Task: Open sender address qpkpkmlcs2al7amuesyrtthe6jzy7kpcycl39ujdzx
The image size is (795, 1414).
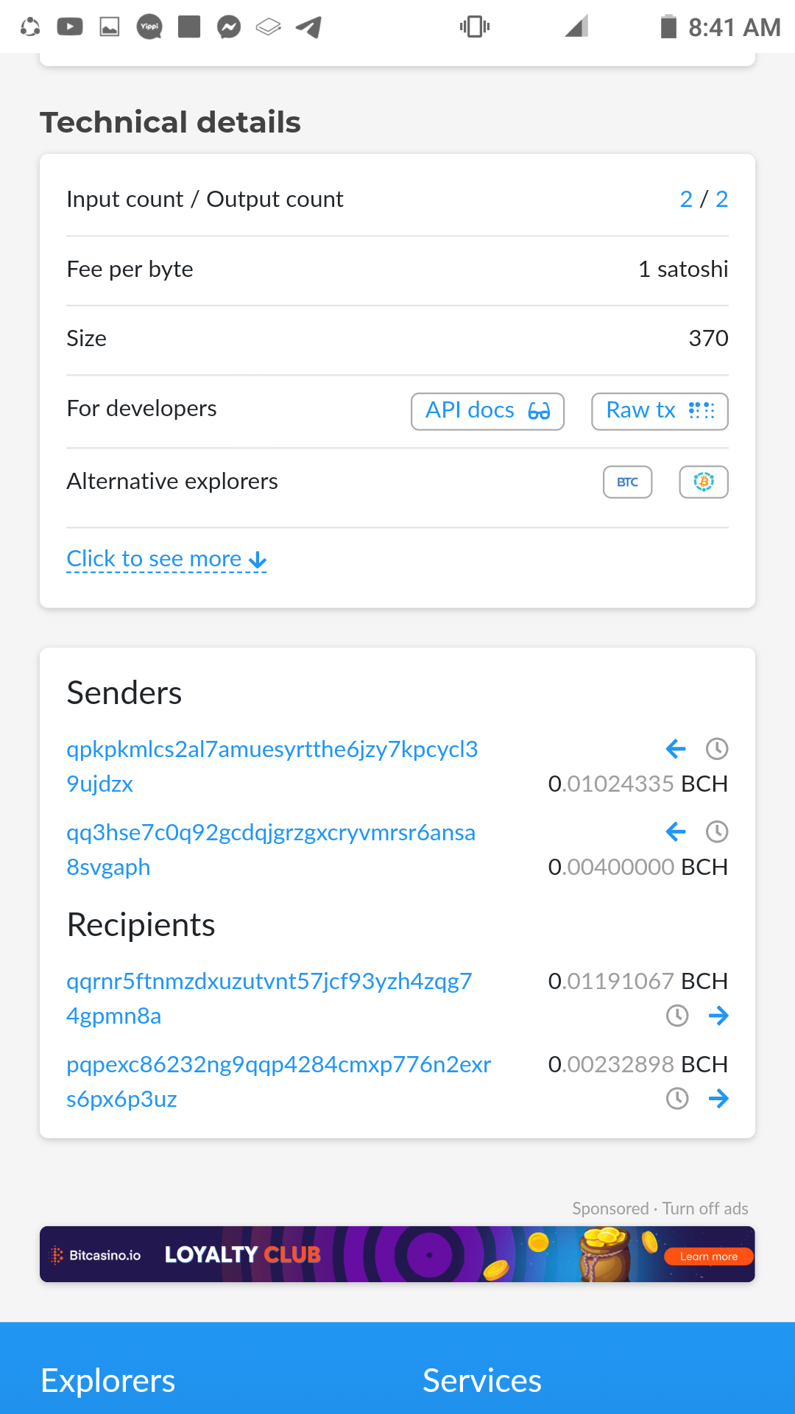Action: coord(272,767)
